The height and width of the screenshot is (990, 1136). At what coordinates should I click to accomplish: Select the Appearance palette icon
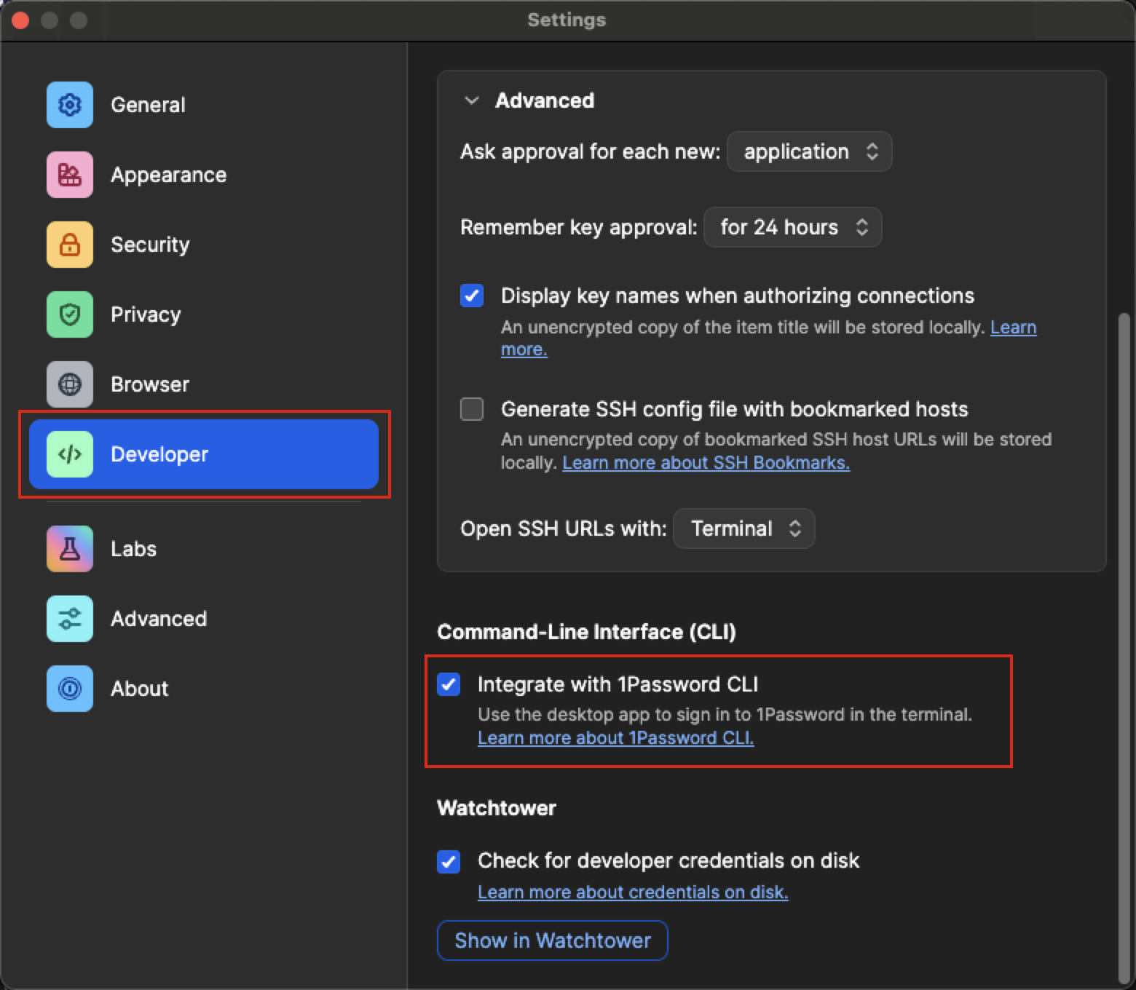70,175
